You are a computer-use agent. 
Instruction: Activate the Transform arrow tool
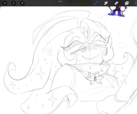[22, 3]
